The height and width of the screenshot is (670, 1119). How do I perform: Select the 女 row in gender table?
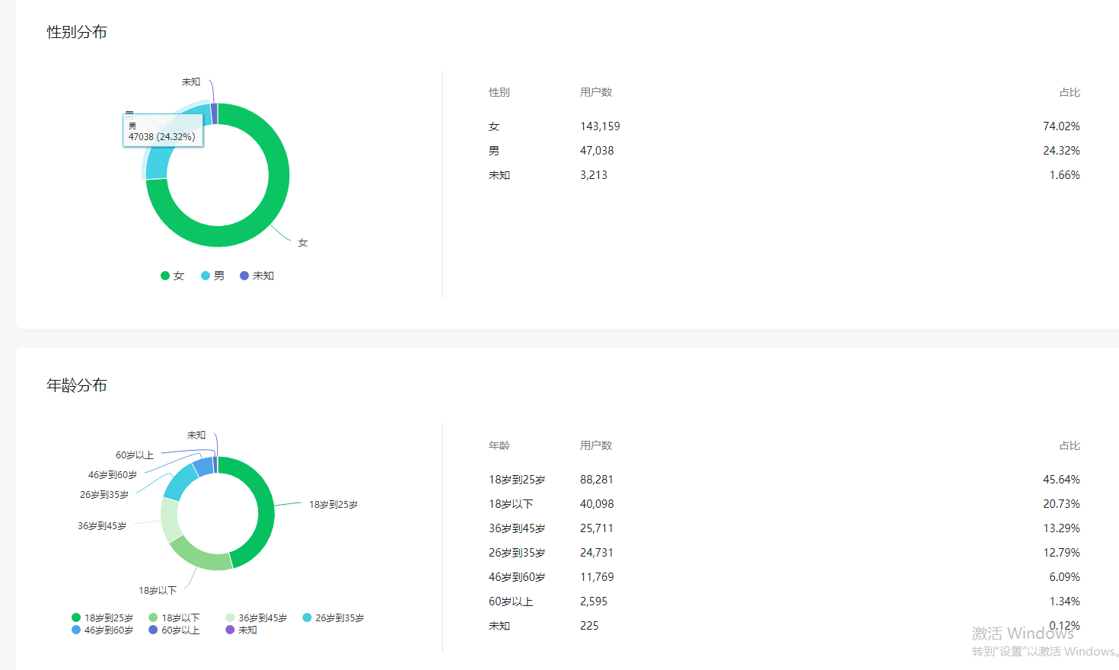coord(784,126)
